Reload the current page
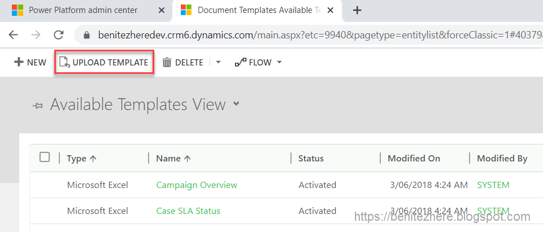The height and width of the screenshot is (232, 543). [x=59, y=34]
